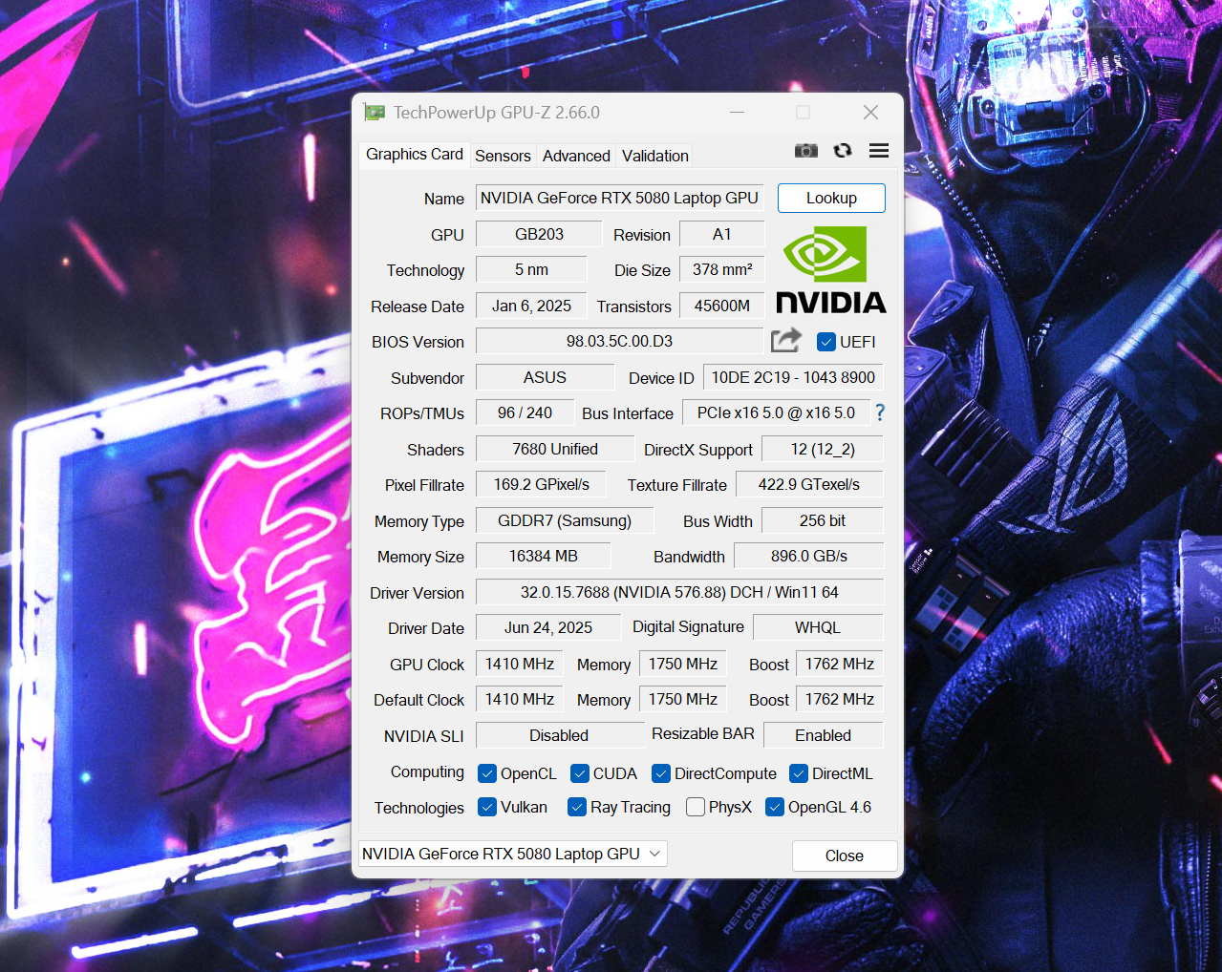Image resolution: width=1222 pixels, height=972 pixels.
Task: Open the hamburger menu icon
Action: [x=879, y=151]
